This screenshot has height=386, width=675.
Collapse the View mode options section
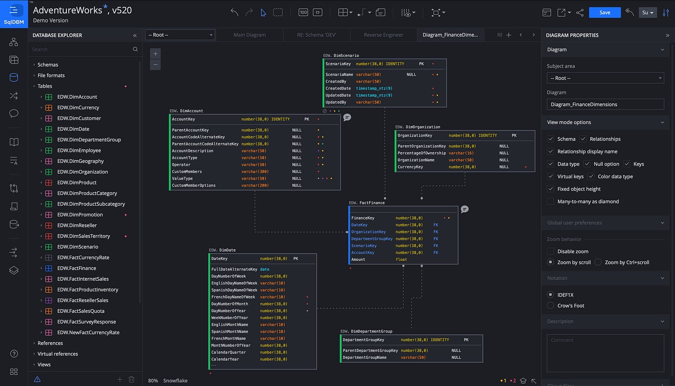coord(662,122)
